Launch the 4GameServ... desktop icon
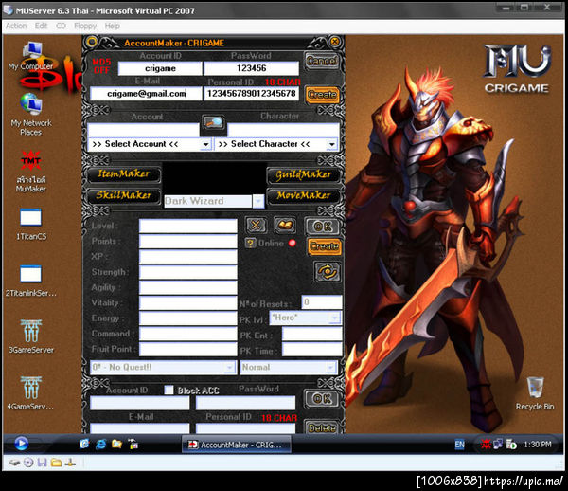The height and width of the screenshot is (491, 568). (x=31, y=393)
